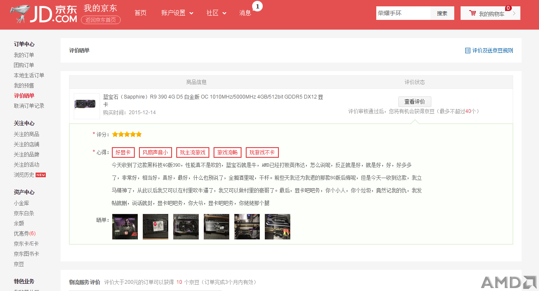Go to 首页 in the top navigation
Image resolution: width=539 pixels, height=291 pixels.
pyautogui.click(x=140, y=13)
